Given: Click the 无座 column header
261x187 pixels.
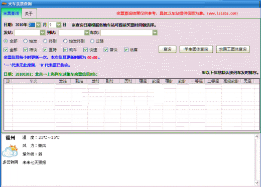Looking at the screenshot, I should pos(247,81).
